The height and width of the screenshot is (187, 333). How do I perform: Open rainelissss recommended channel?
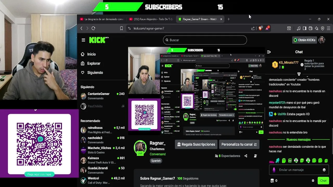(x=103, y=130)
